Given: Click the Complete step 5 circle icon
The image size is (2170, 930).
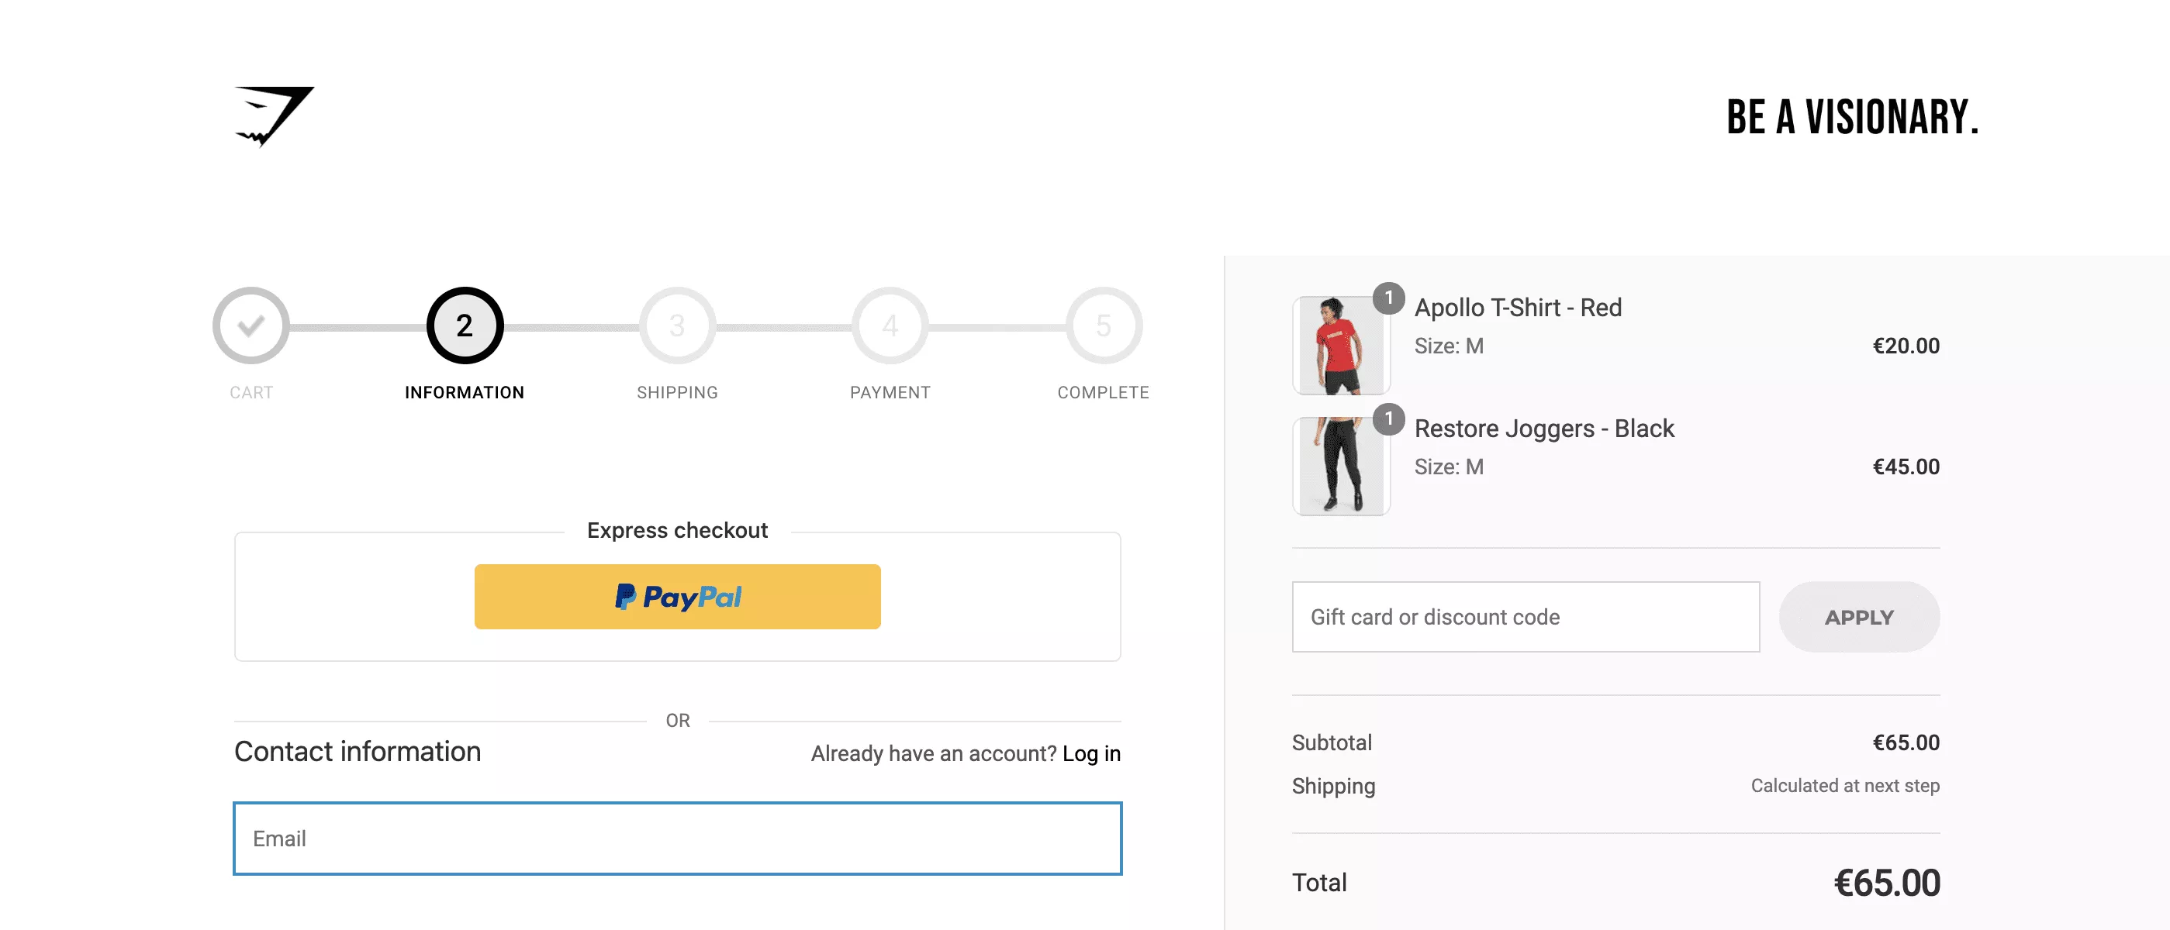Looking at the screenshot, I should click(1103, 324).
